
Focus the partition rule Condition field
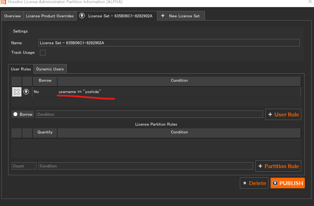click(x=146, y=166)
